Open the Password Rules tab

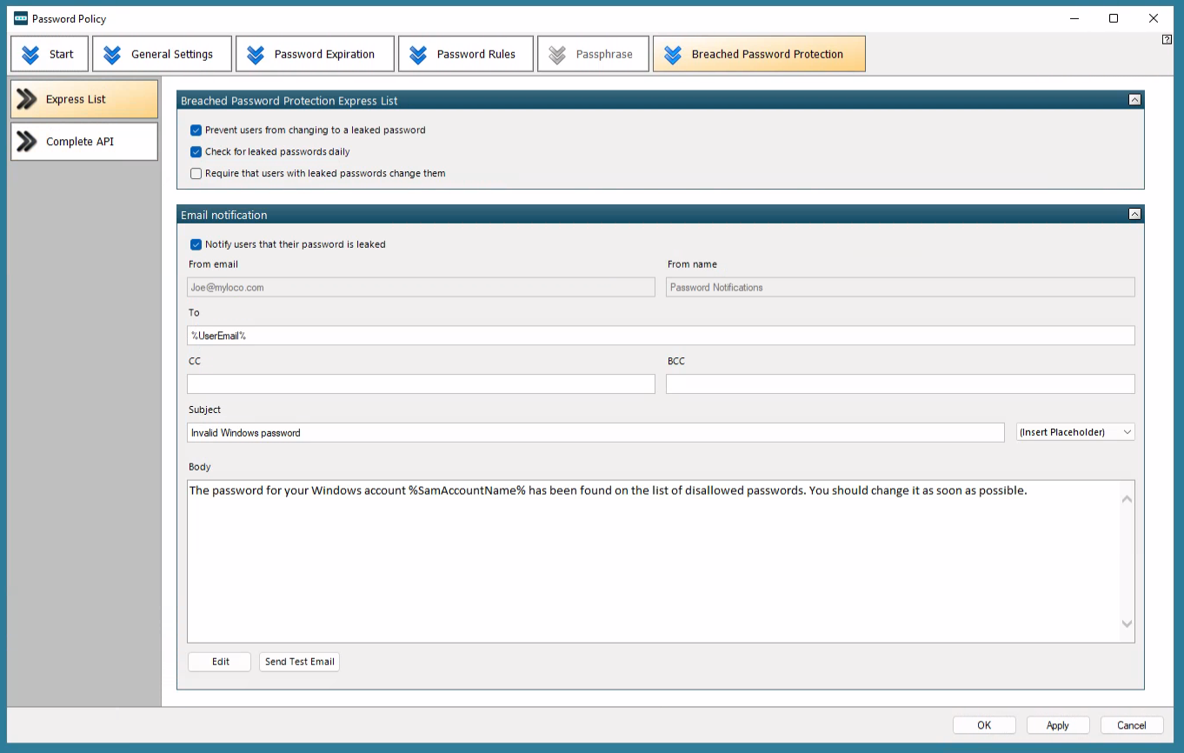(x=466, y=54)
